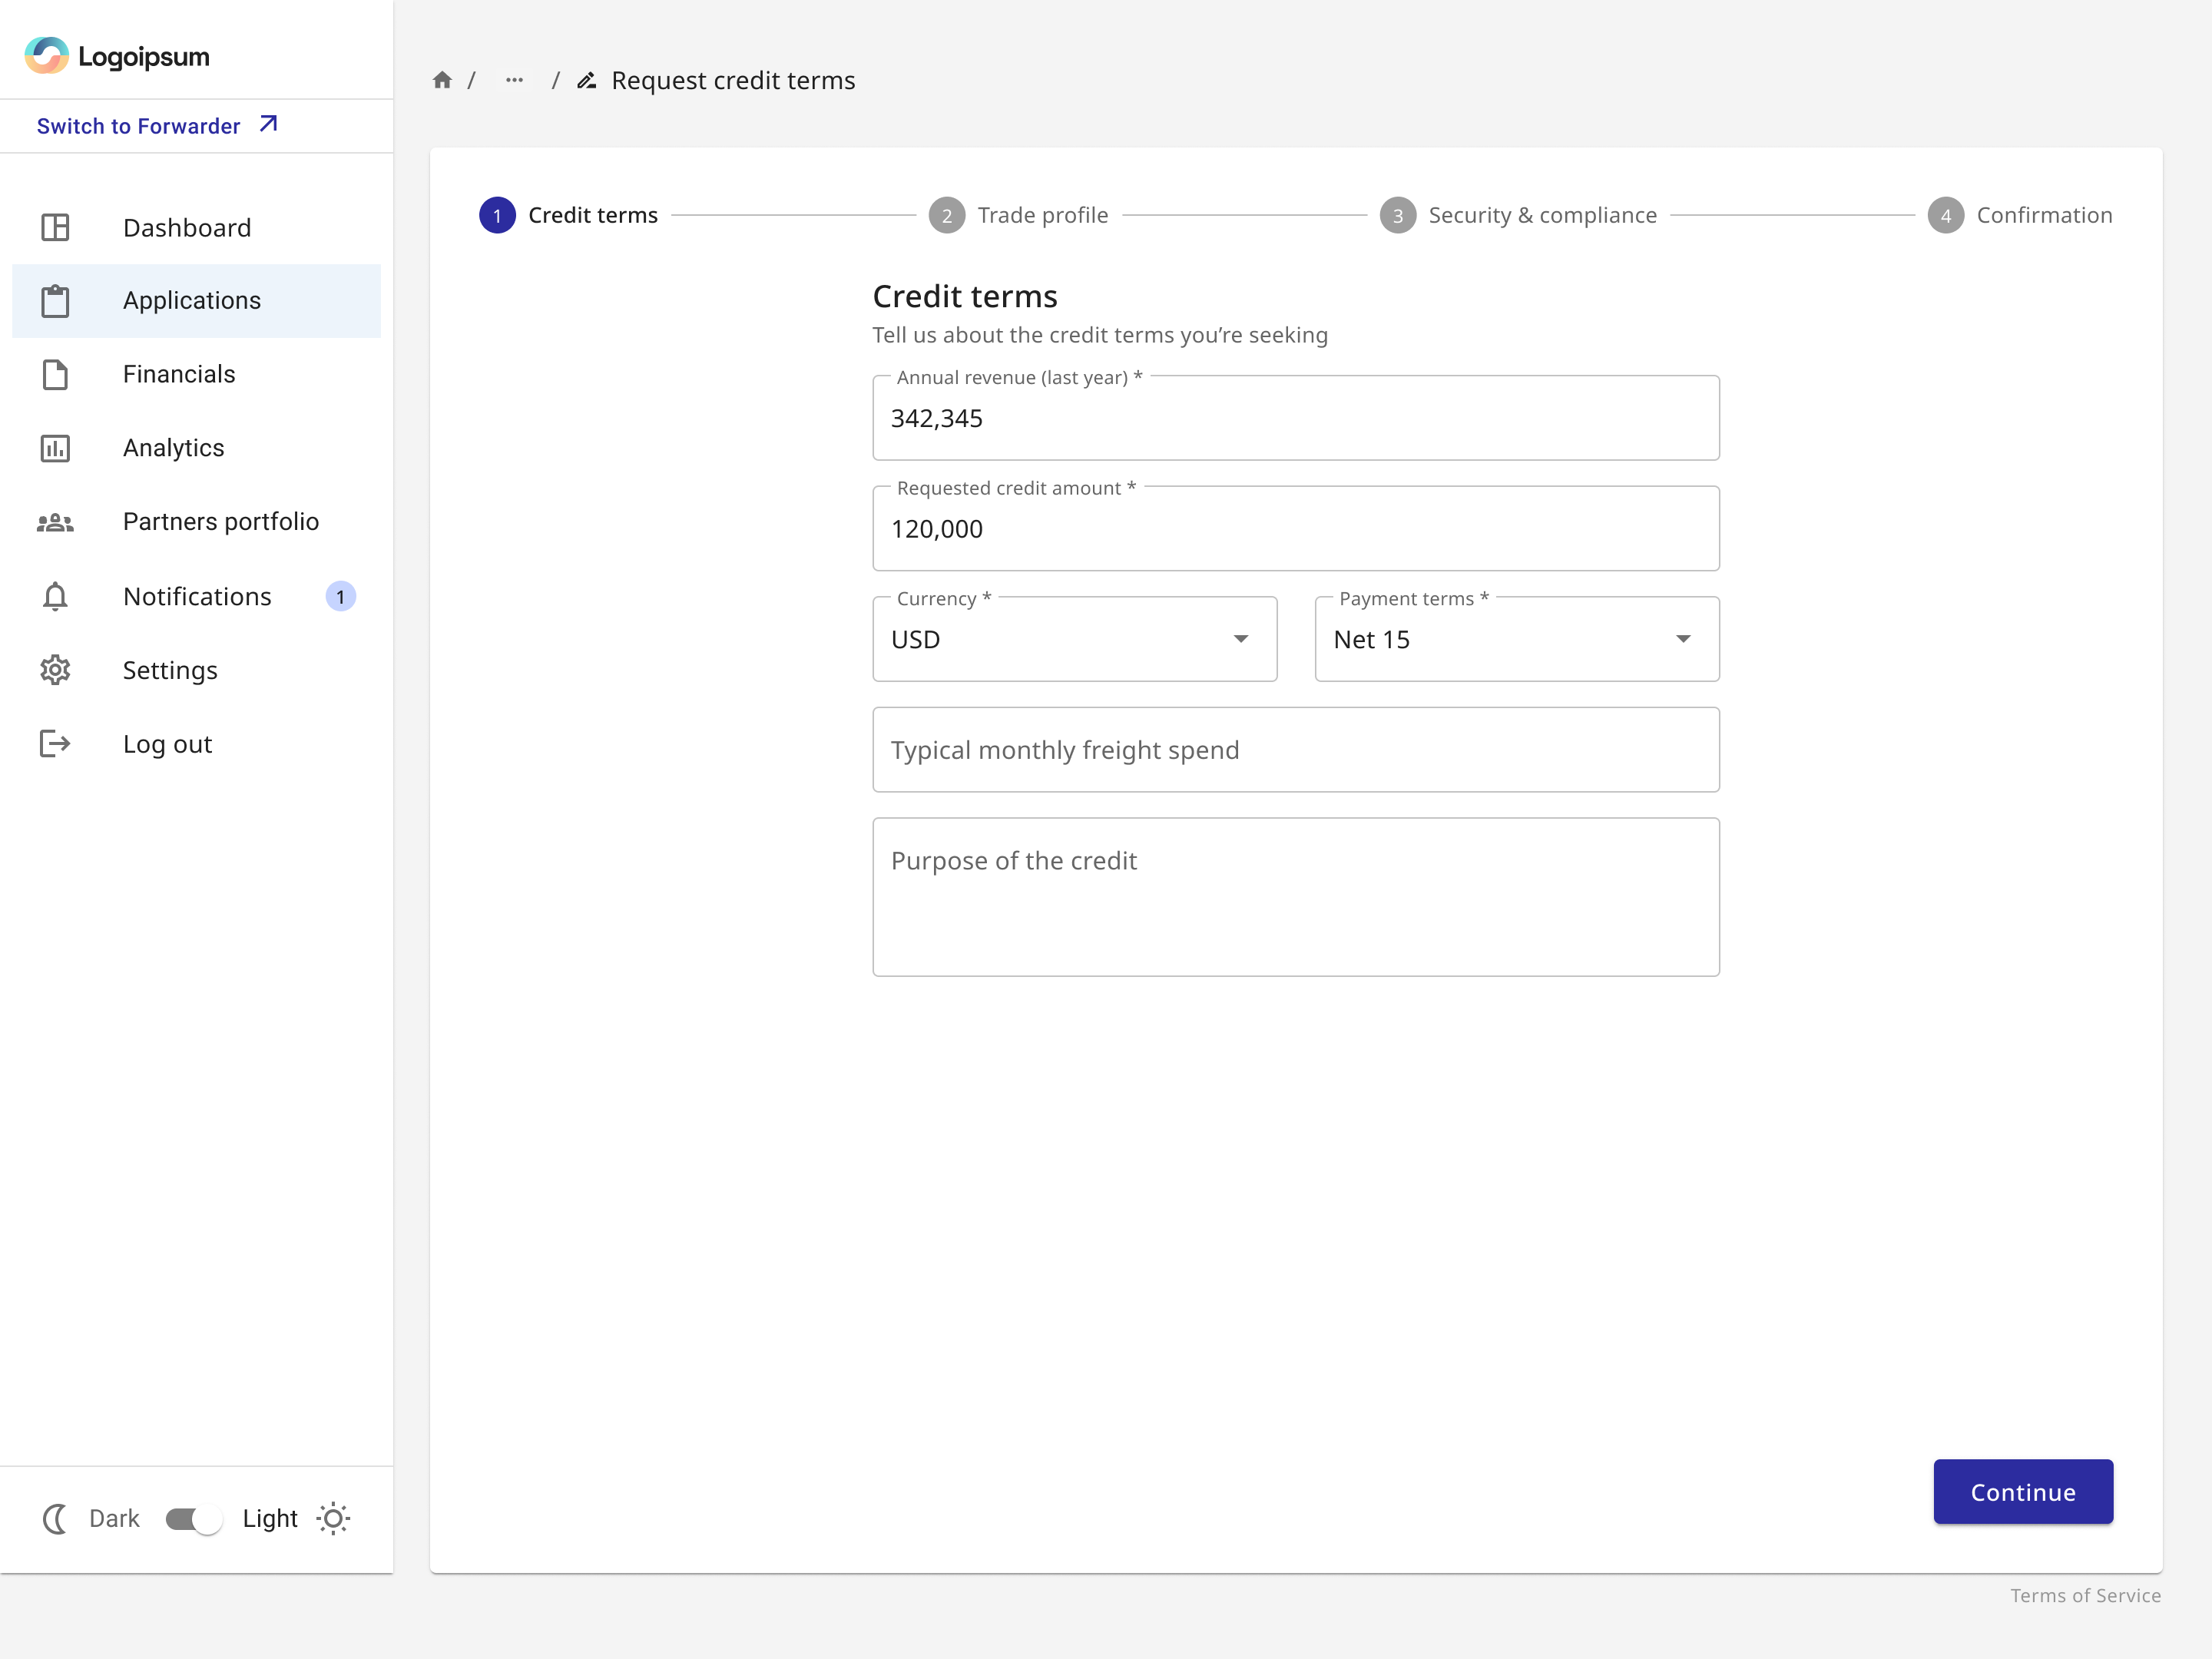2212x1659 pixels.
Task: Click the Logoipsum logo
Action: coord(117,56)
